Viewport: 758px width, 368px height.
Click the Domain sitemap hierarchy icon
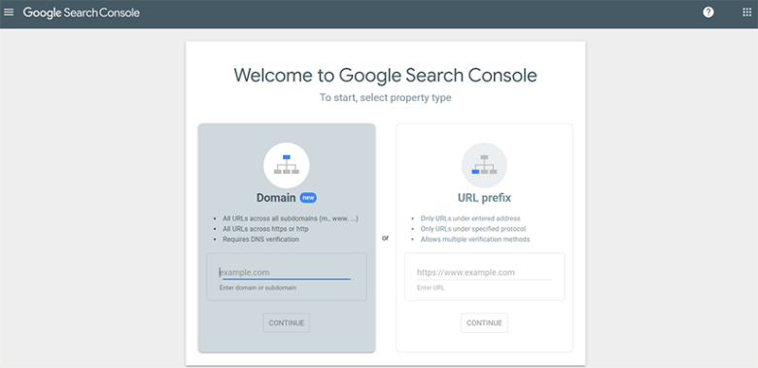[286, 165]
